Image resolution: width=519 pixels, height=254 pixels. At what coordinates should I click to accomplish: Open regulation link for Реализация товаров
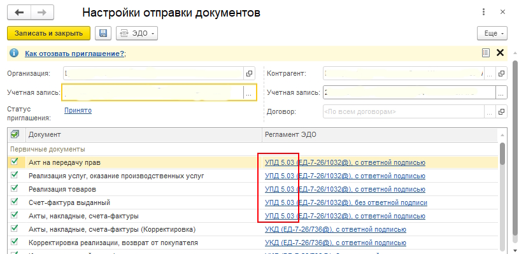tap(345, 189)
